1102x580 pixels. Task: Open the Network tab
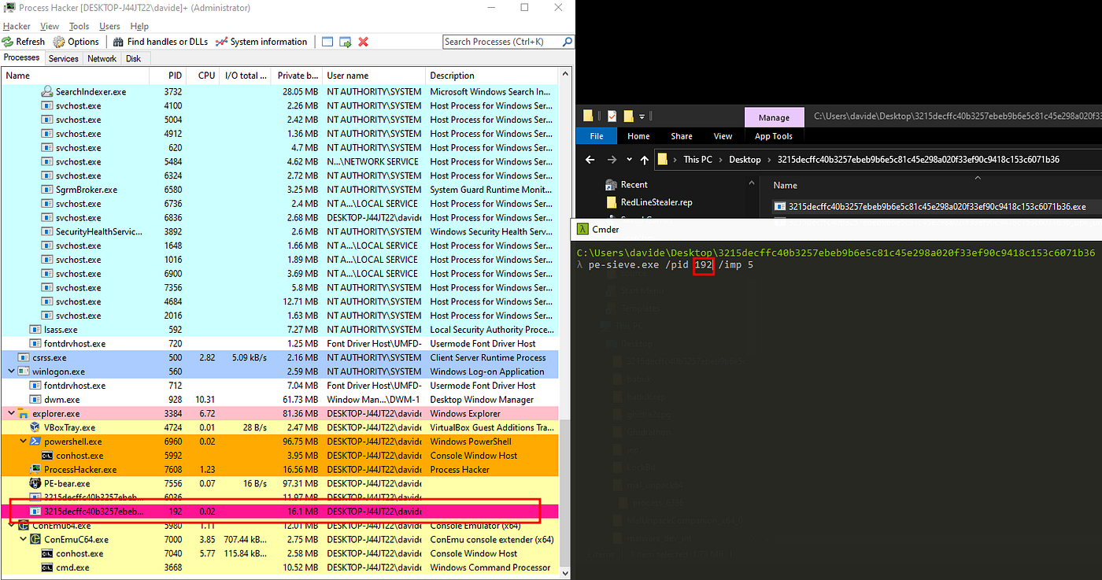102,58
